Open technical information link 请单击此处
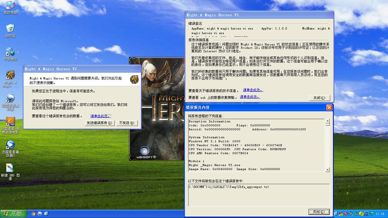The height and width of the screenshot is (218, 388). (x=253, y=90)
